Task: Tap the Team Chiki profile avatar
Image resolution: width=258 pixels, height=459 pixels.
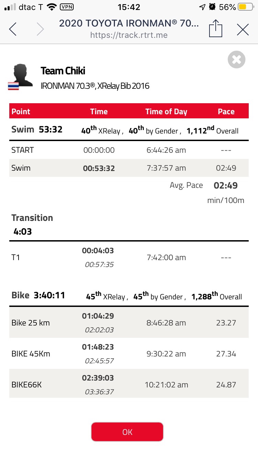Action: click(x=22, y=75)
